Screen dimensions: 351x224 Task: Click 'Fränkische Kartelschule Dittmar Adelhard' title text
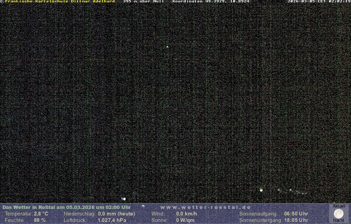coord(60,1)
